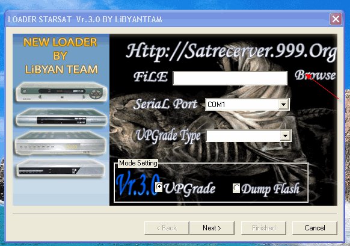Click the blue Vr.3.0 version logo
The image size is (350, 246).
[x=138, y=183]
